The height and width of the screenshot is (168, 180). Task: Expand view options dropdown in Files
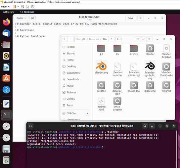point(143,39)
